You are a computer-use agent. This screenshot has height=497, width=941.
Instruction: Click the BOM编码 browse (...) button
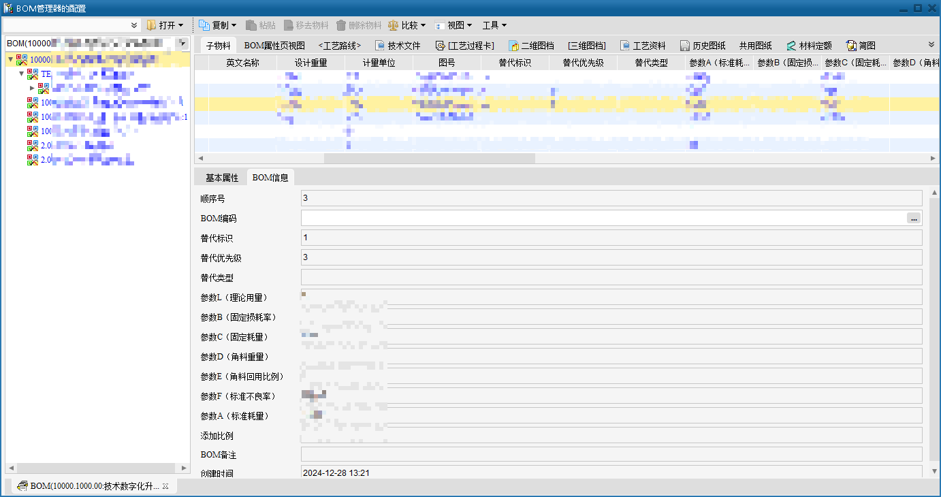[914, 219]
